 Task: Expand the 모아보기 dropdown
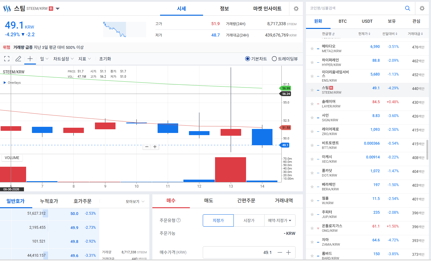[x=135, y=201]
